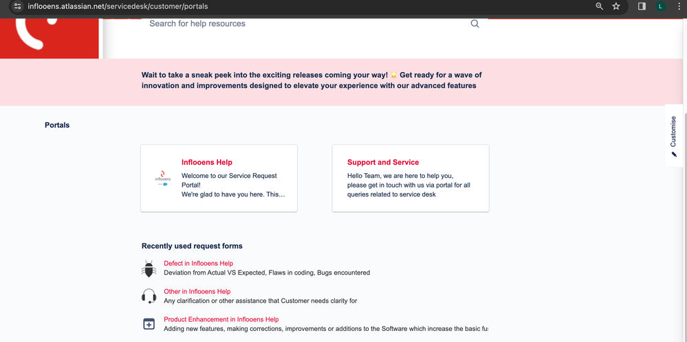
Task: Open Other in Inflooens Help form
Action: (197, 291)
